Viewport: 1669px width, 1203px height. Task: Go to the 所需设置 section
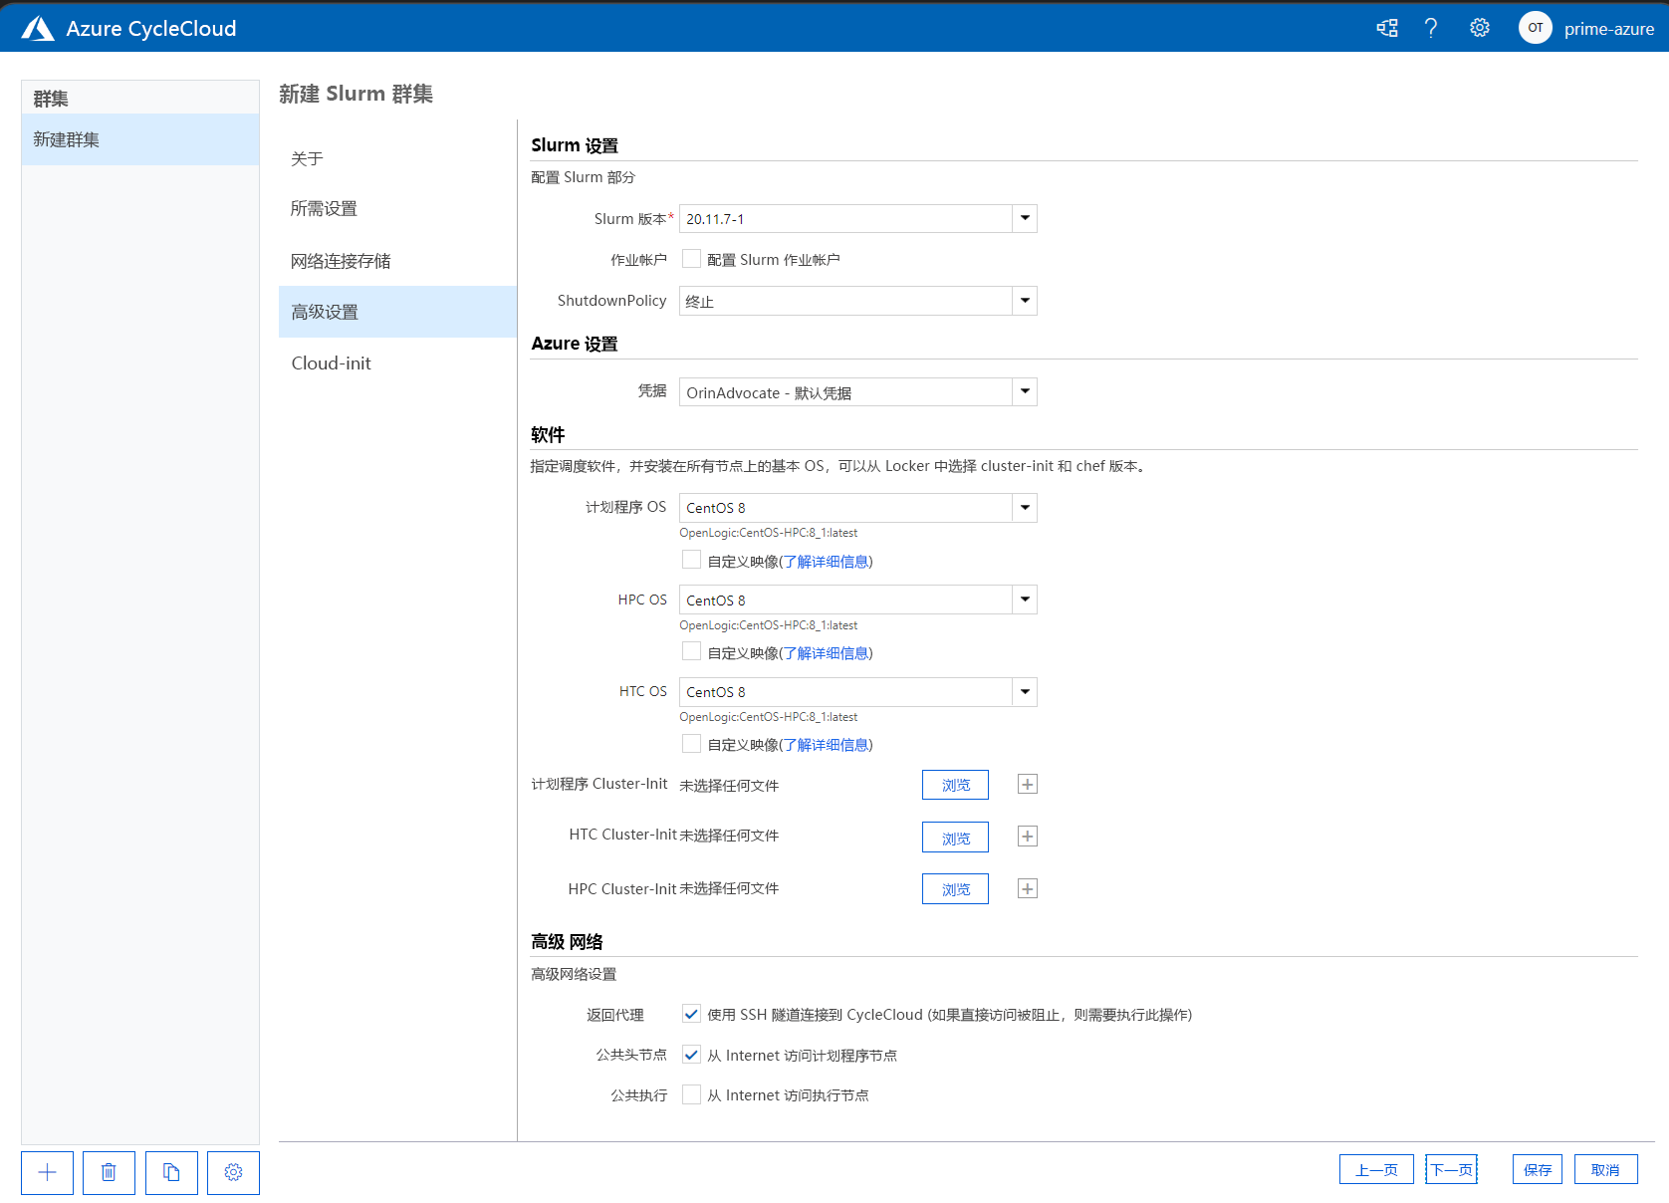coord(397,208)
